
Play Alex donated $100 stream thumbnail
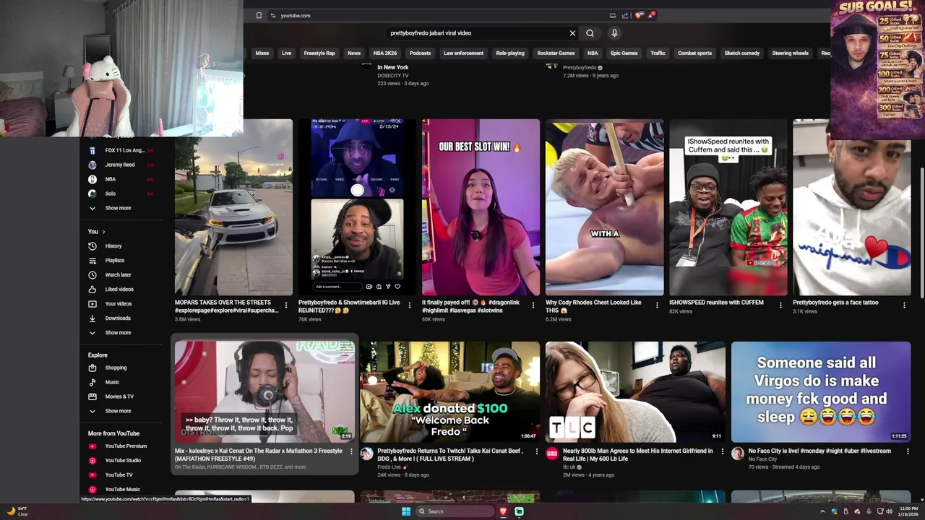449,391
